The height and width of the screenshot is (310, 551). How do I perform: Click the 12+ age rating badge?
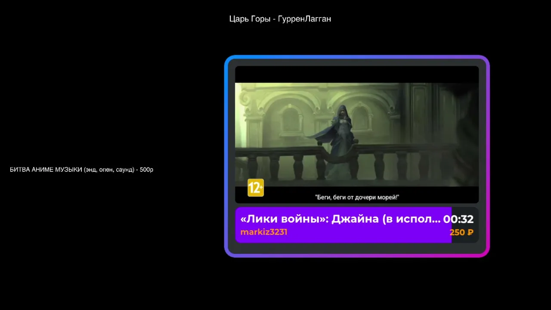coord(255,188)
